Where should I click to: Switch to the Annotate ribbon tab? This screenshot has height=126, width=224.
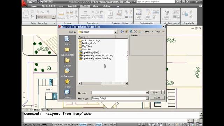[72, 6]
